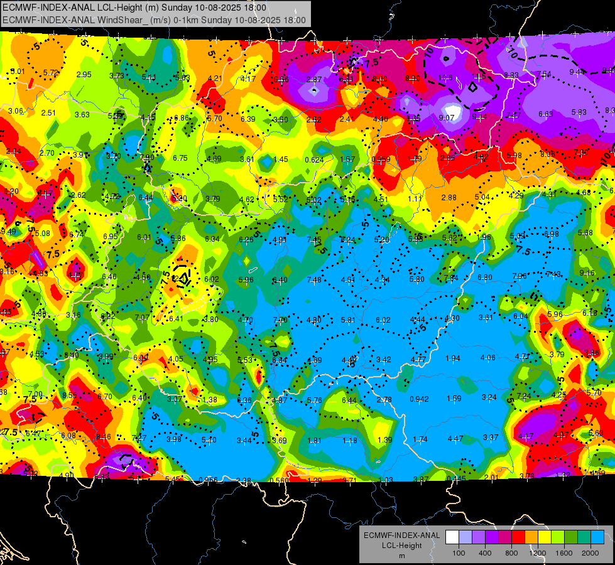Click the wind shear value 5.72
Viewport: 615px width, 565px height.
[51, 73]
